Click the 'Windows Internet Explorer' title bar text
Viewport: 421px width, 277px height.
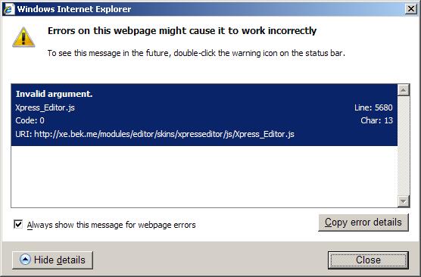point(74,9)
